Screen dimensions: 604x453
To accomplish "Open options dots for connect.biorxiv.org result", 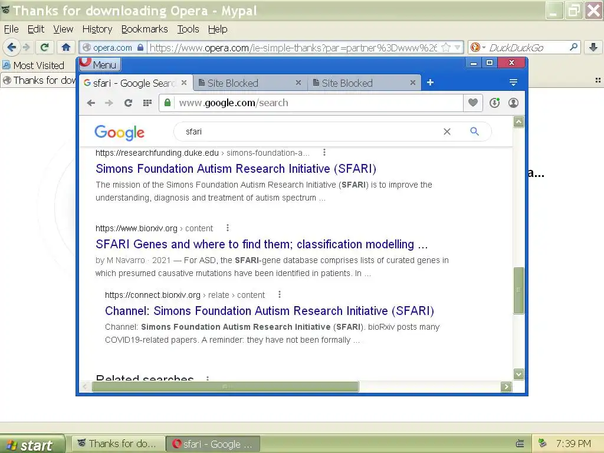I will click(280, 295).
